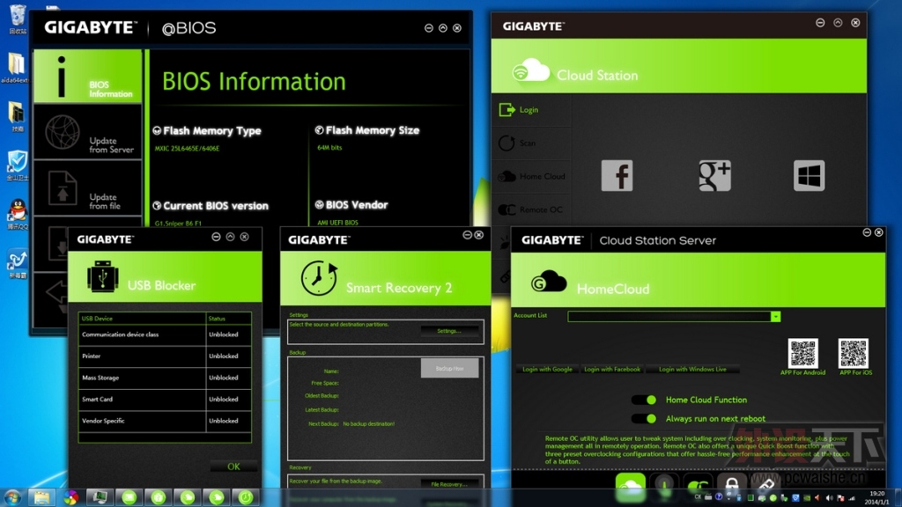Click the Facebook login icon in Cloud Station
The height and width of the screenshot is (507, 902).
617,176
